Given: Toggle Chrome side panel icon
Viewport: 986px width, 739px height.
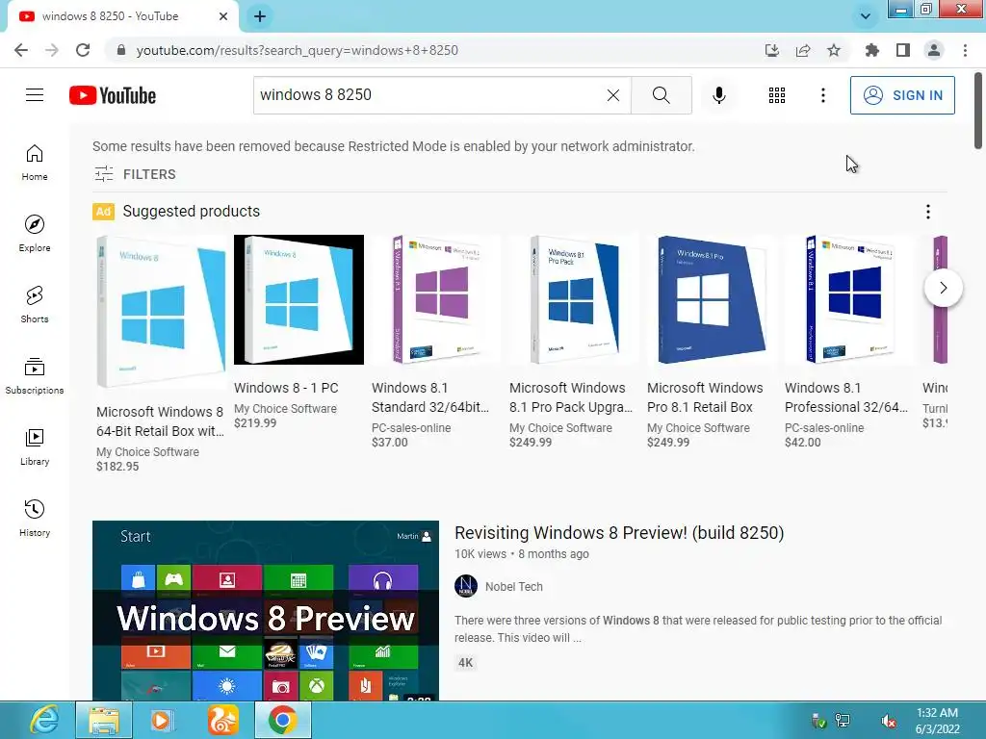Looking at the screenshot, I should pyautogui.click(x=903, y=50).
